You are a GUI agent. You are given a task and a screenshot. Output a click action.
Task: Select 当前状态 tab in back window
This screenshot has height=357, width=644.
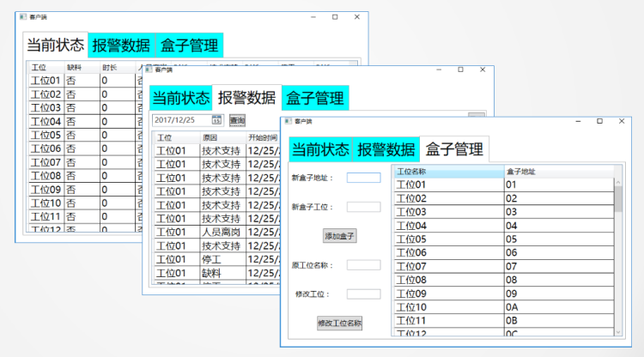coord(56,45)
